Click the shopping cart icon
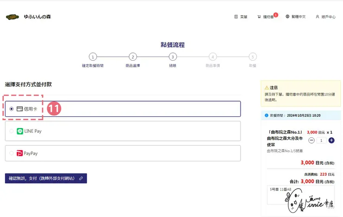This screenshot has width=343, height=217. tap(259, 17)
